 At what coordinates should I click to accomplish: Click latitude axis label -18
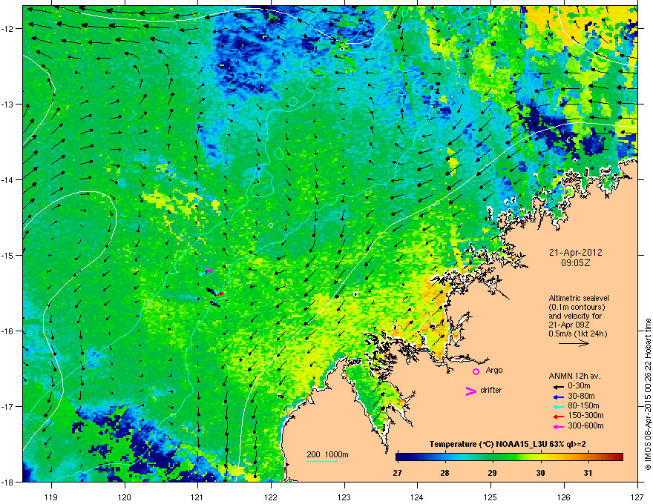tap(7, 482)
